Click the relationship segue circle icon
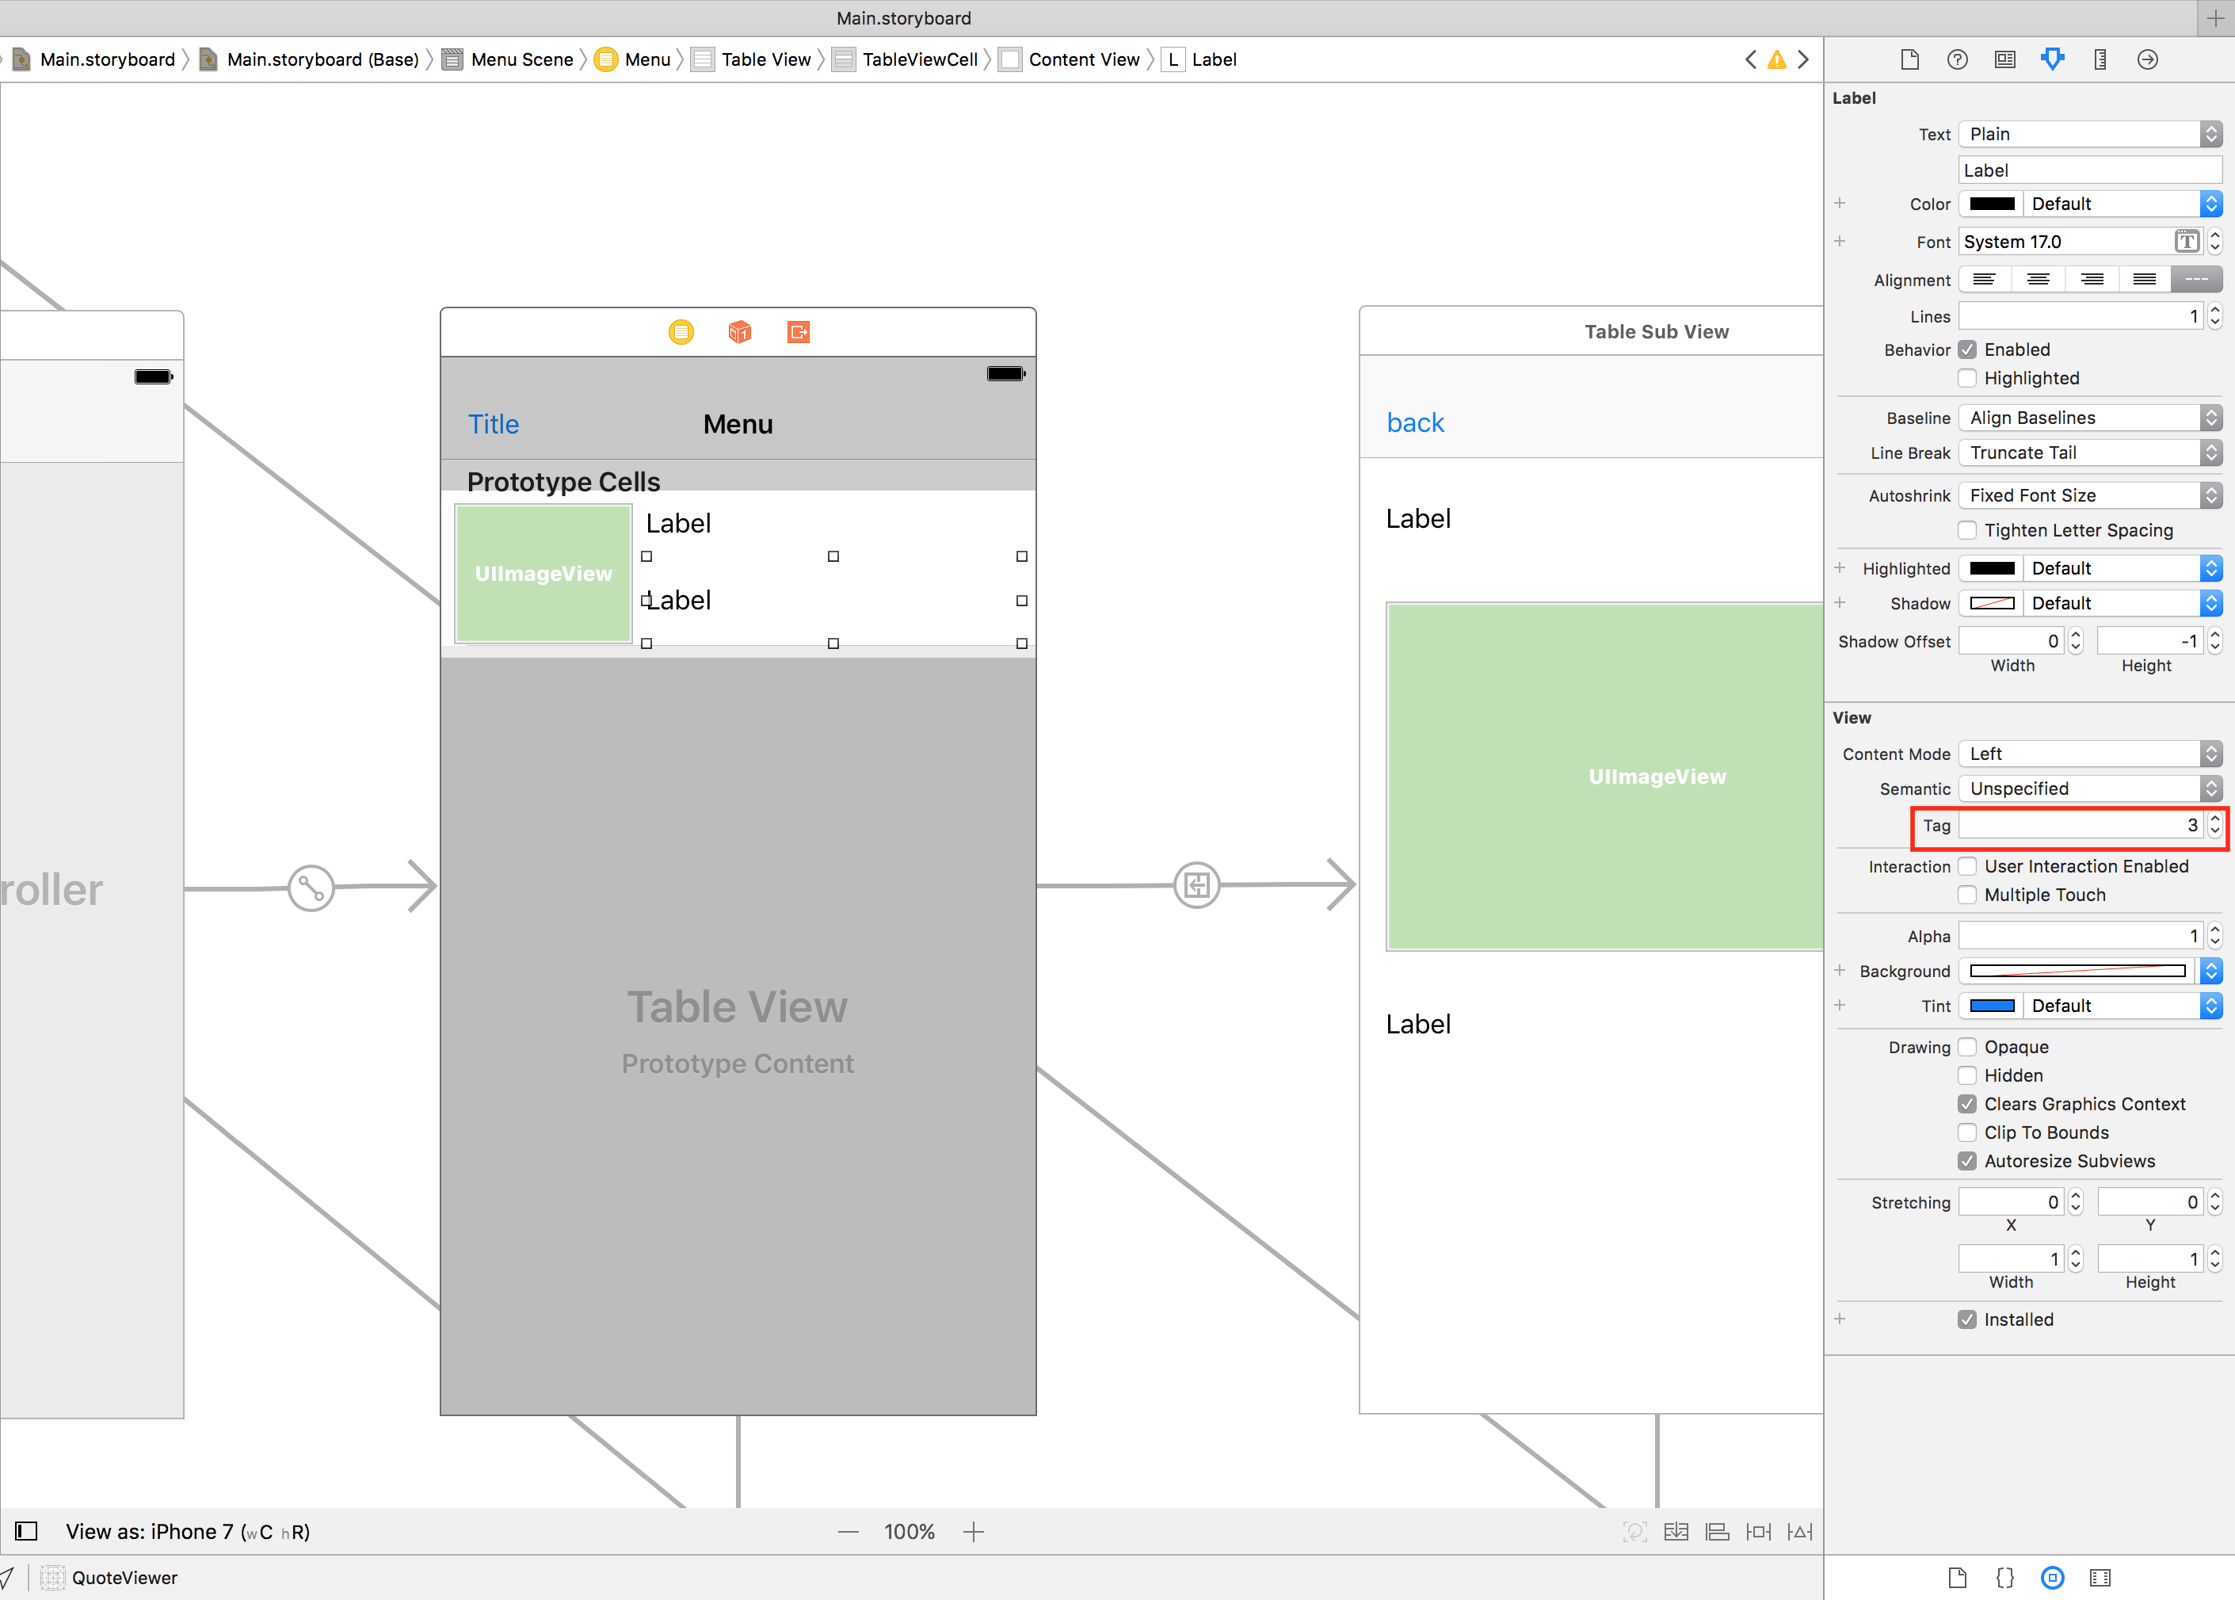This screenshot has height=1600, width=2235. 311,888
